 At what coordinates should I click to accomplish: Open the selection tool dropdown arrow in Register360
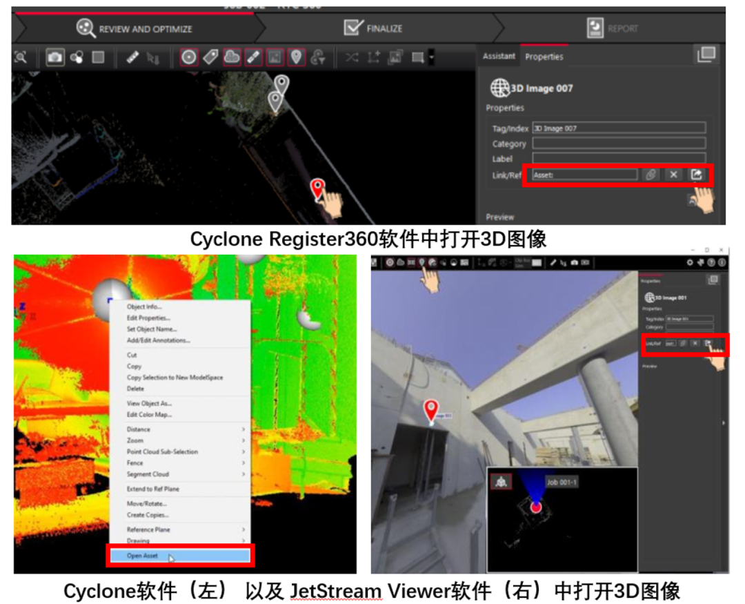pos(431,57)
